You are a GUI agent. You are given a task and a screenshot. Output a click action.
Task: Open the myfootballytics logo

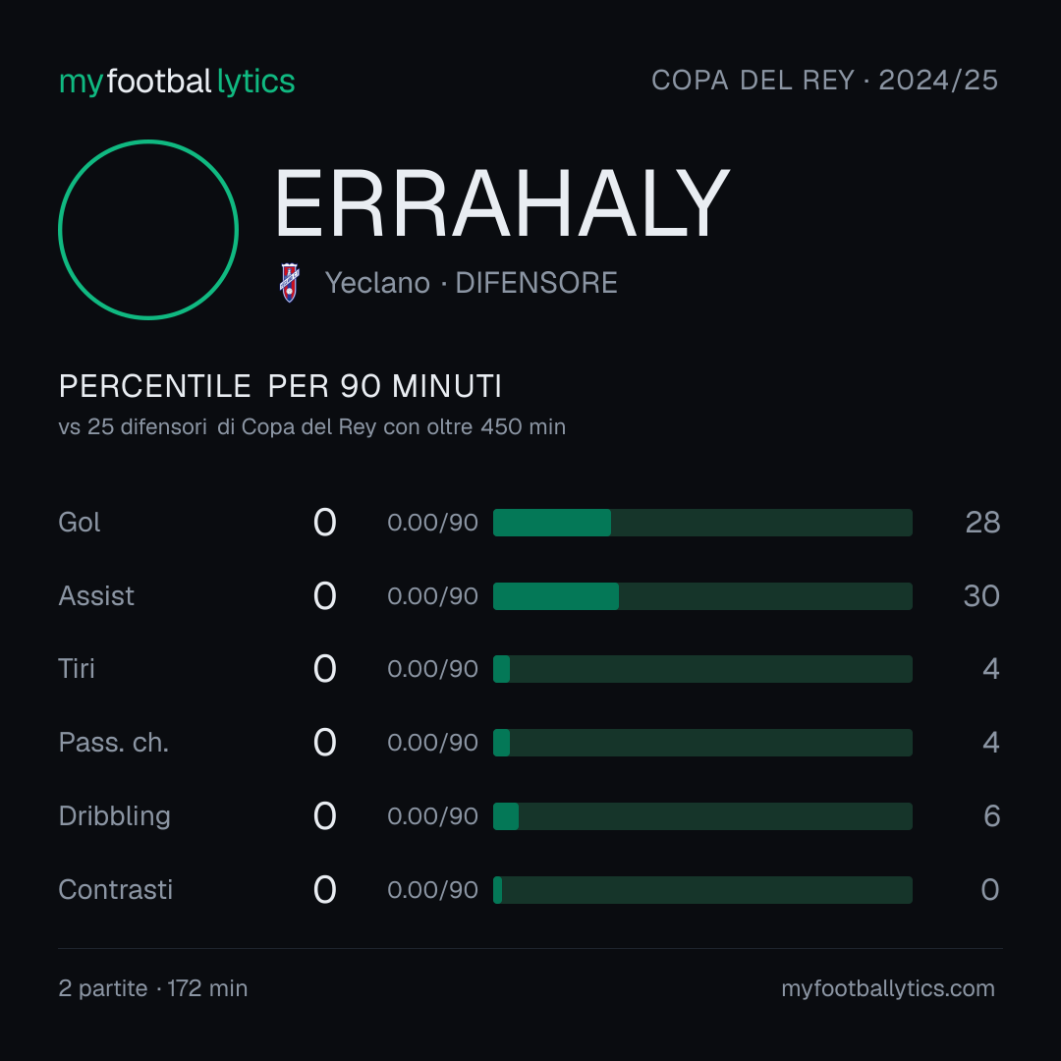coord(177,82)
